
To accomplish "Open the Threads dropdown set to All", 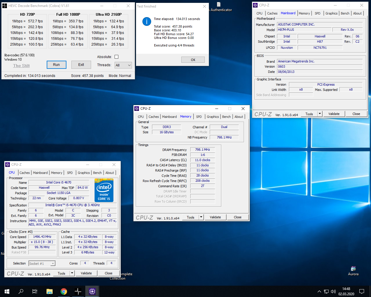I will click(123, 65).
